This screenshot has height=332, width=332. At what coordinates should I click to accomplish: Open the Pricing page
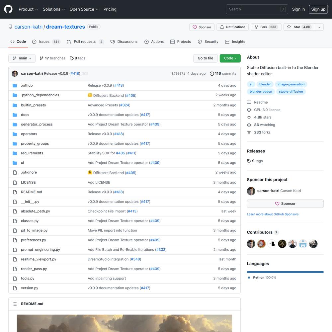pyautogui.click(x=110, y=9)
